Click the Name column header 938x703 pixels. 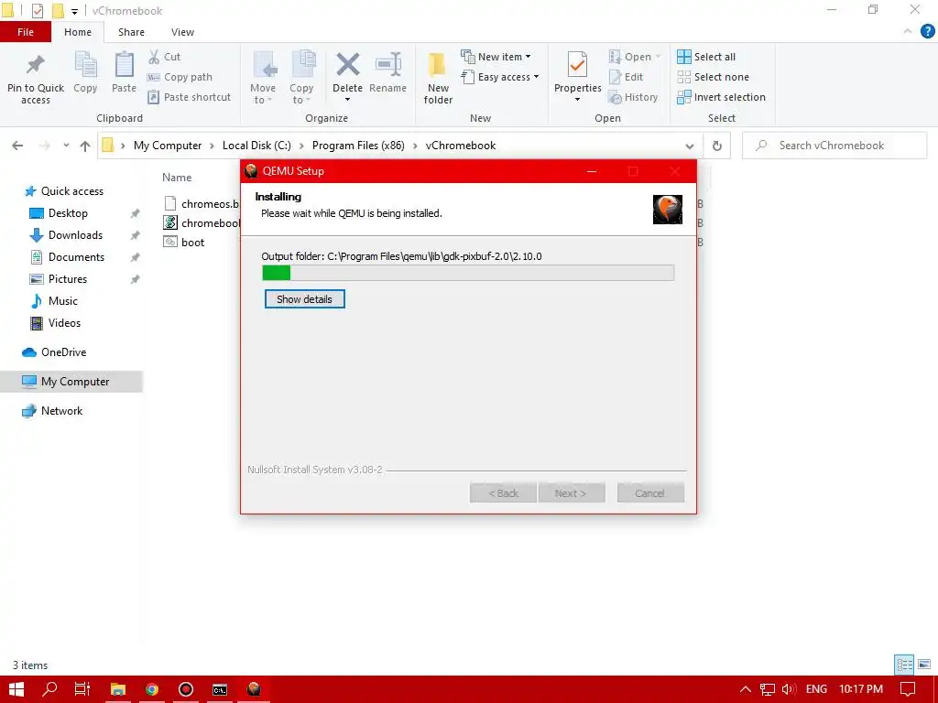pos(177,178)
